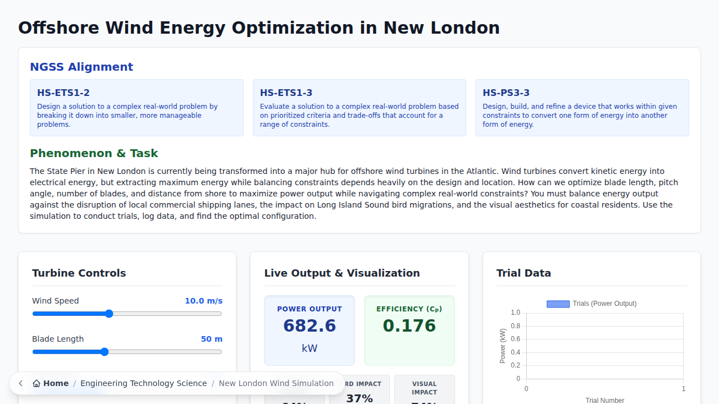Adjust the Blade Length slider

click(x=104, y=352)
